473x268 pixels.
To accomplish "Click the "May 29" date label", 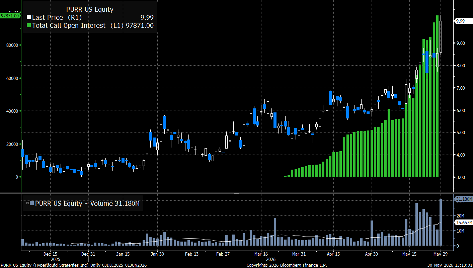I will tap(441, 254).
